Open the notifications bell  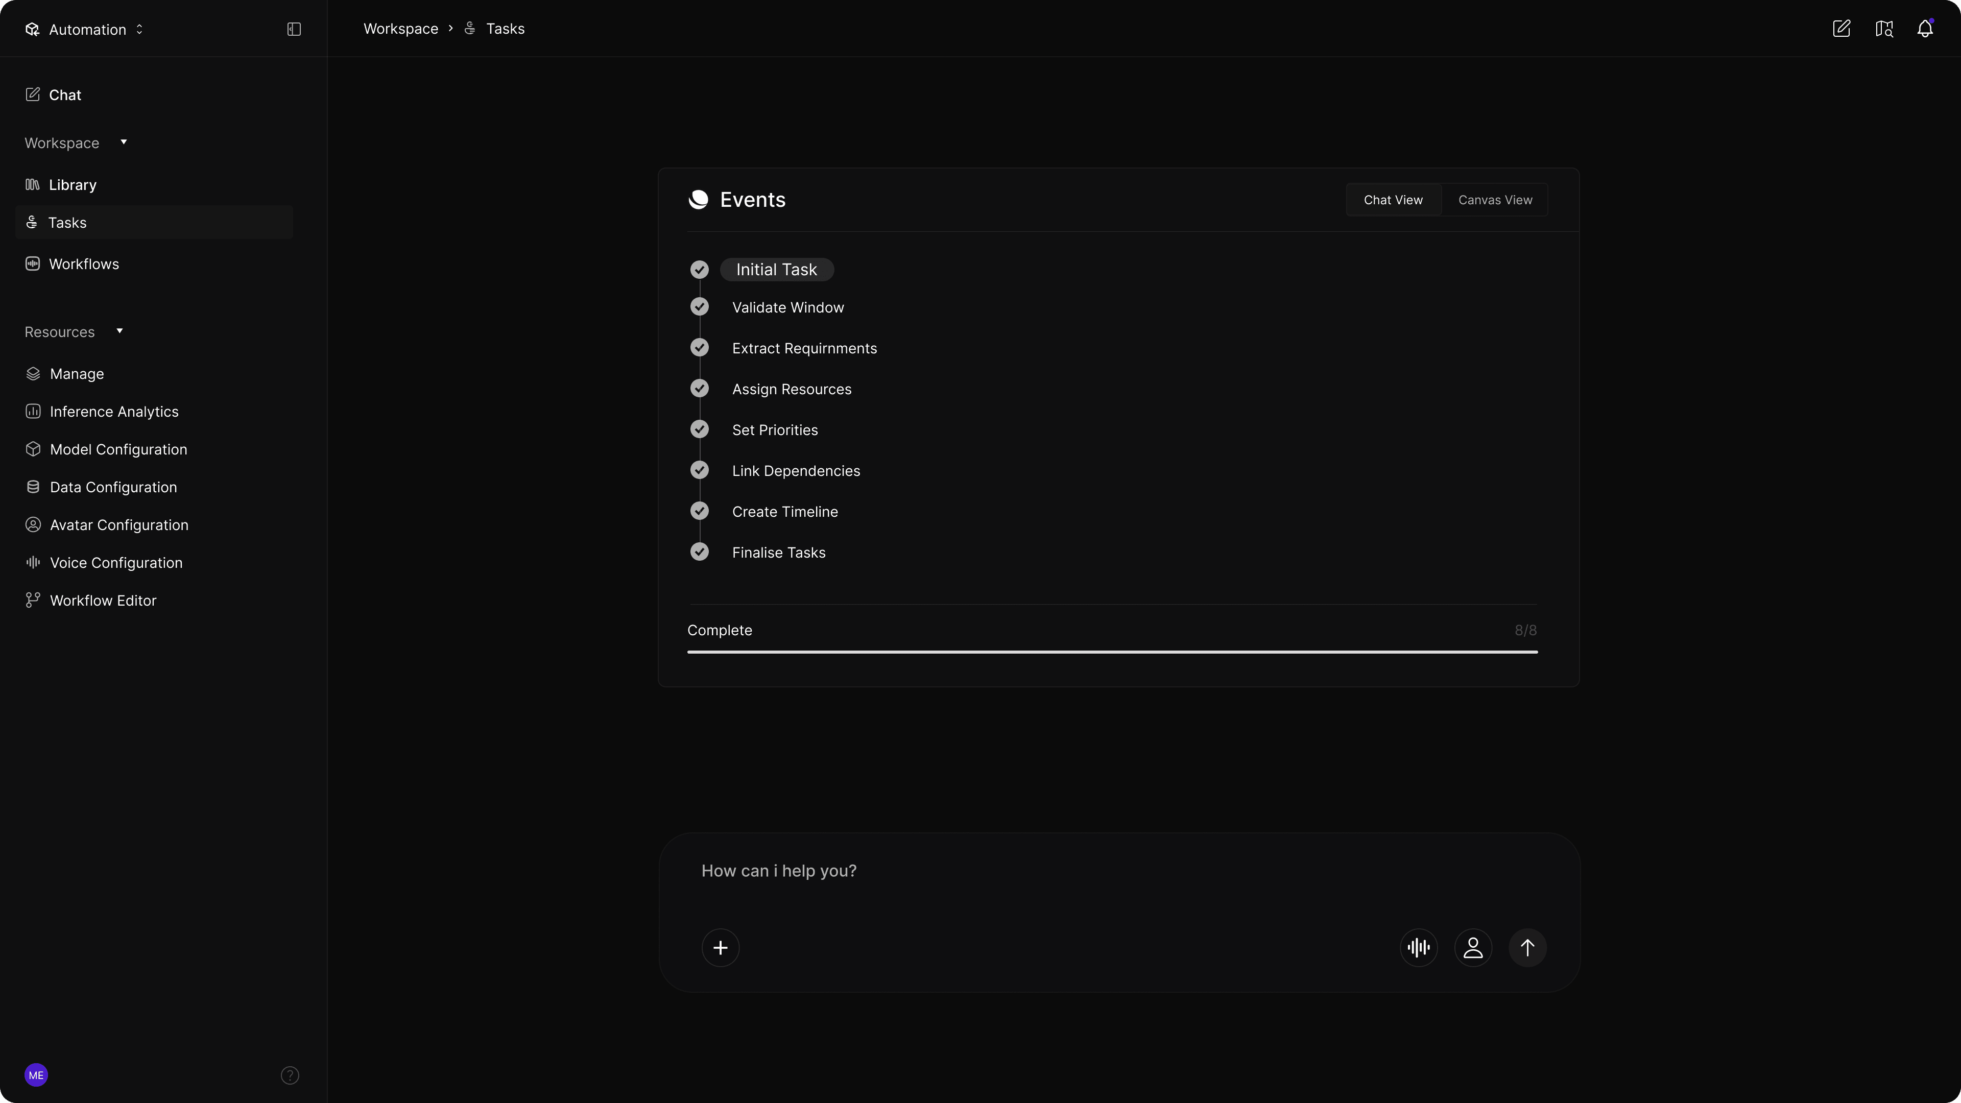pos(1924,29)
